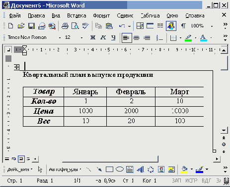Click the table move handle
The width and height of the screenshot is (230, 187).
tap(16, 67)
